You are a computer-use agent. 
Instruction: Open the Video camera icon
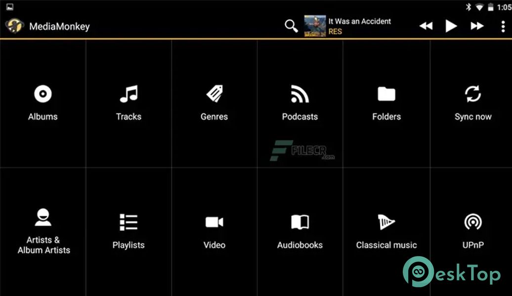click(x=214, y=222)
